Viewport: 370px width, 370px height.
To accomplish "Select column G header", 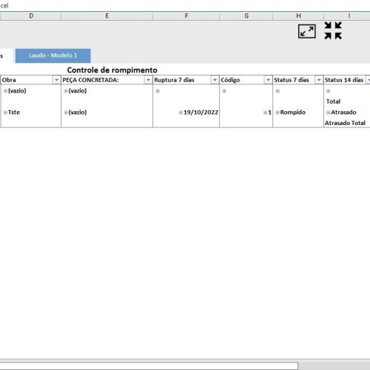I will coord(246,16).
